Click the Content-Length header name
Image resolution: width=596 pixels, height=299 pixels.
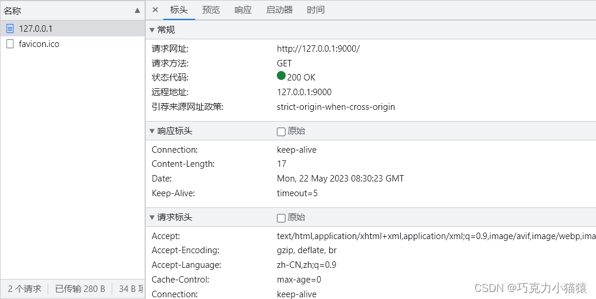coord(183,164)
